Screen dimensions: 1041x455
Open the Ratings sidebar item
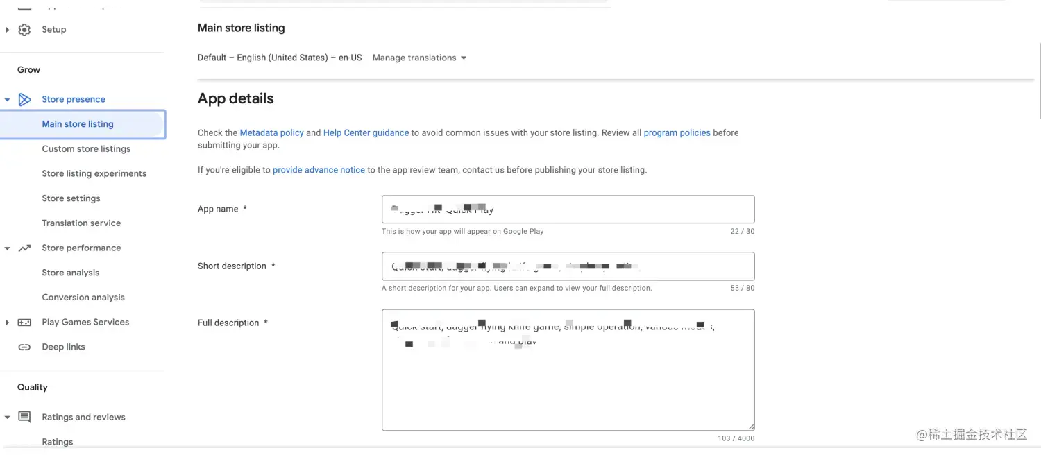[x=58, y=442]
